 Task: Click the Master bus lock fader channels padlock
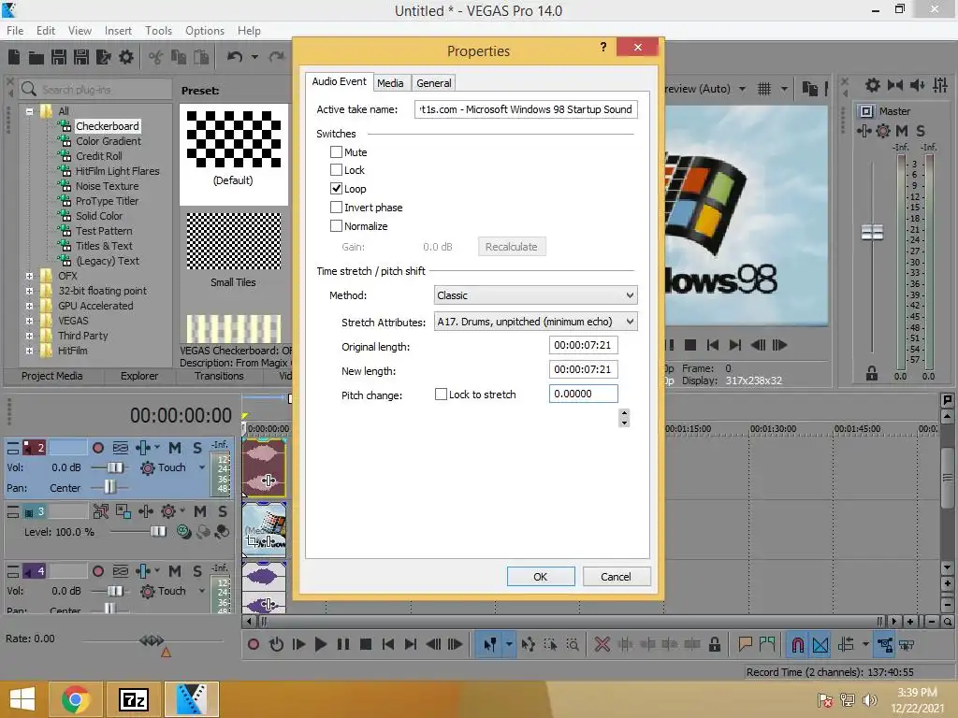(x=872, y=373)
